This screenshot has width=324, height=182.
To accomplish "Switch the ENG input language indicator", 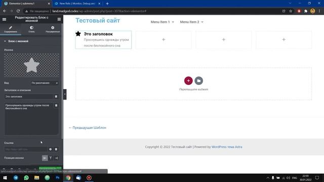I will (x=295, y=177).
